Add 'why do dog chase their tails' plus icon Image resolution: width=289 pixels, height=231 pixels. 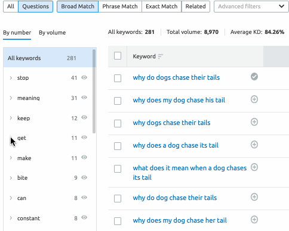click(x=254, y=197)
